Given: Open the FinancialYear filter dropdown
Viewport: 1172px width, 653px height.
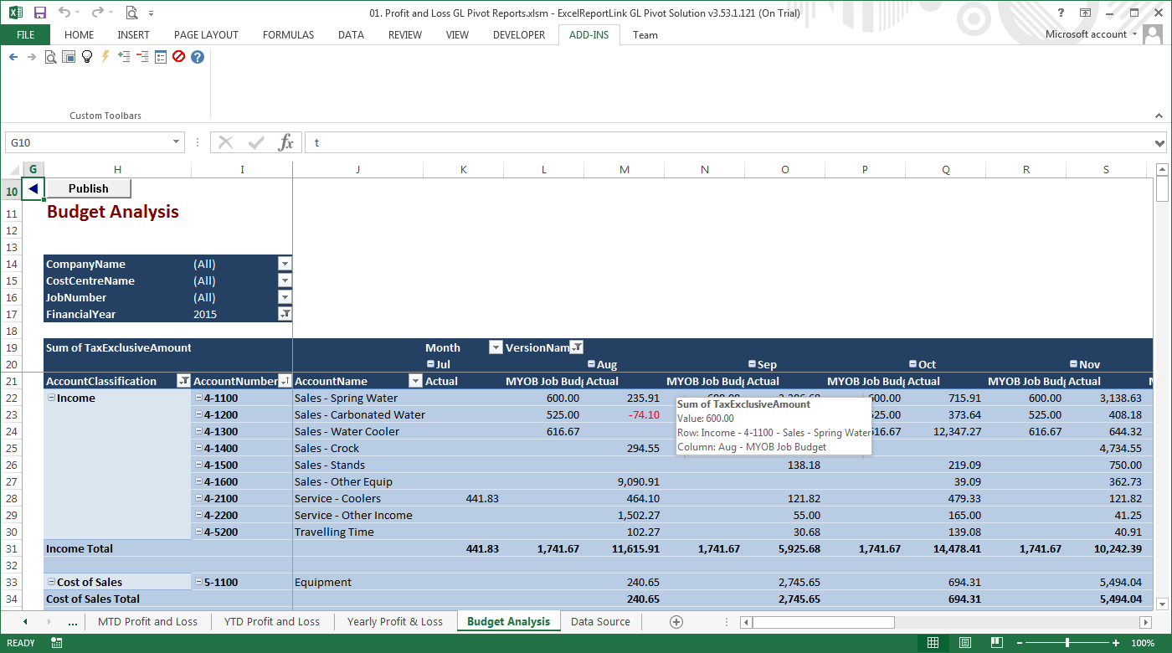Looking at the screenshot, I should (285, 314).
